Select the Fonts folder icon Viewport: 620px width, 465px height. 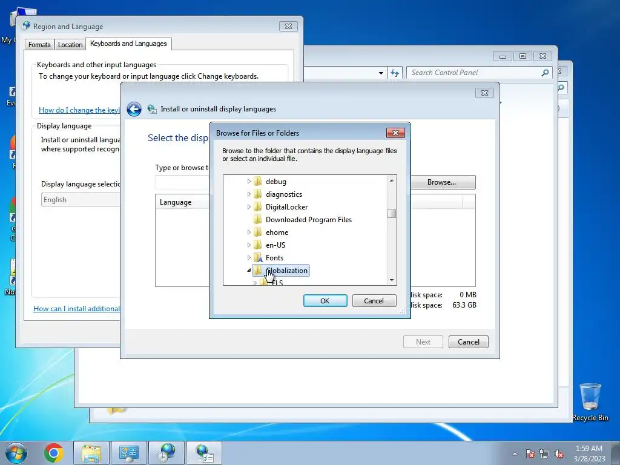pos(258,257)
